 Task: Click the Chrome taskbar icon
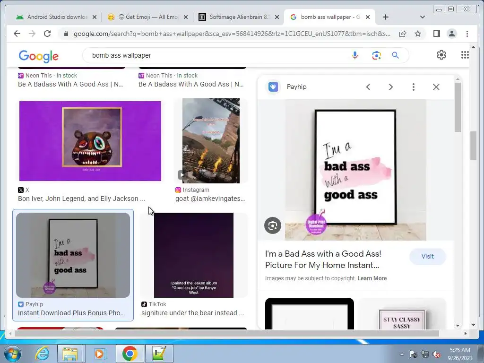[x=130, y=354]
